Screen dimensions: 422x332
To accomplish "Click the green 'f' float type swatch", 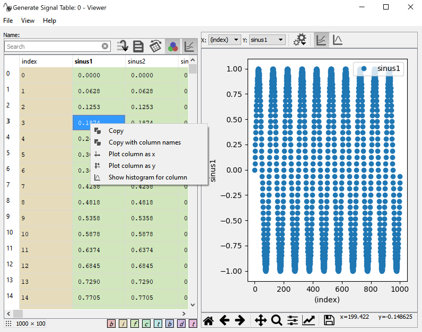I will click(x=135, y=324).
